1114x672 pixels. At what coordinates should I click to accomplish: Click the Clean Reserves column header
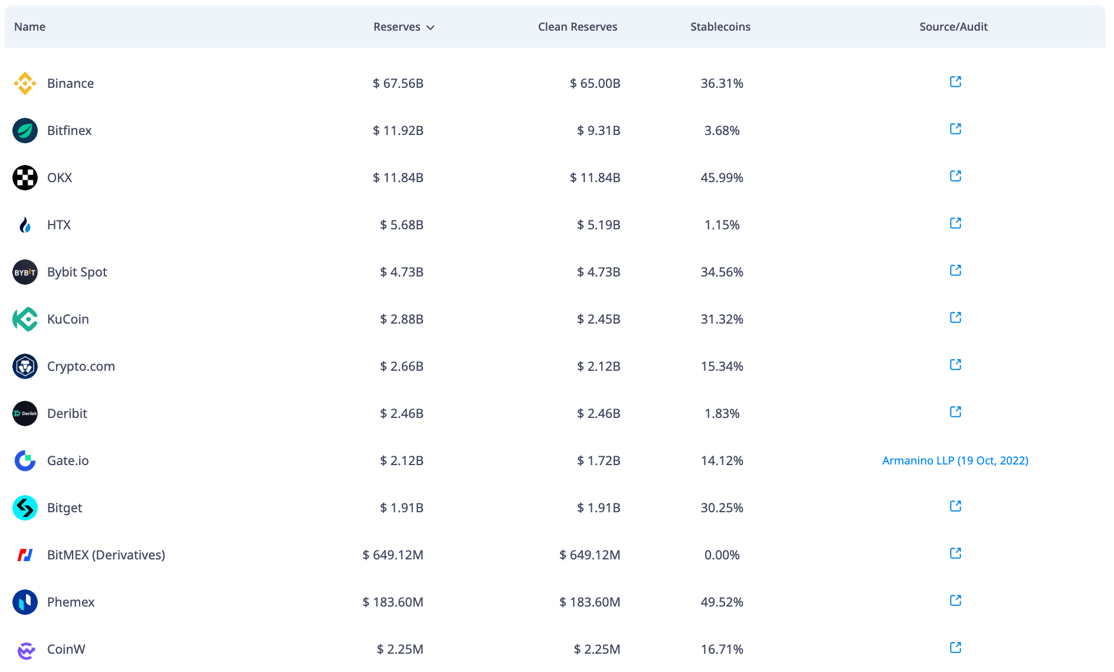pyautogui.click(x=578, y=27)
